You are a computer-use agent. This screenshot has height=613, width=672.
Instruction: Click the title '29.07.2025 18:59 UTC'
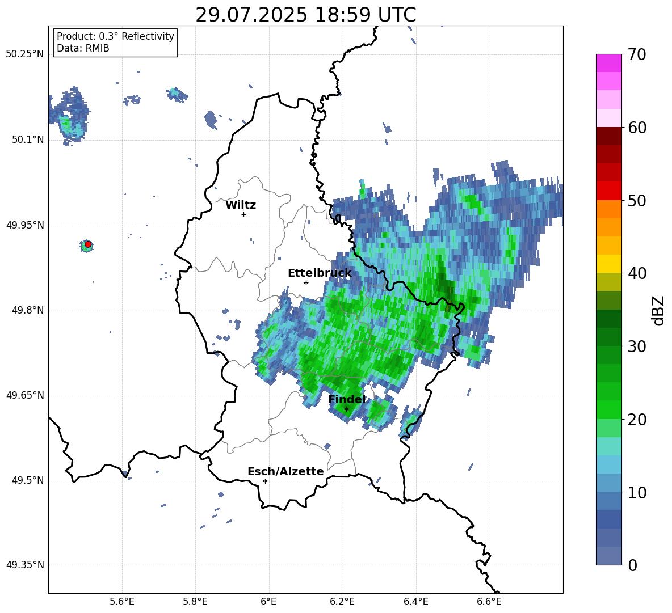click(305, 15)
